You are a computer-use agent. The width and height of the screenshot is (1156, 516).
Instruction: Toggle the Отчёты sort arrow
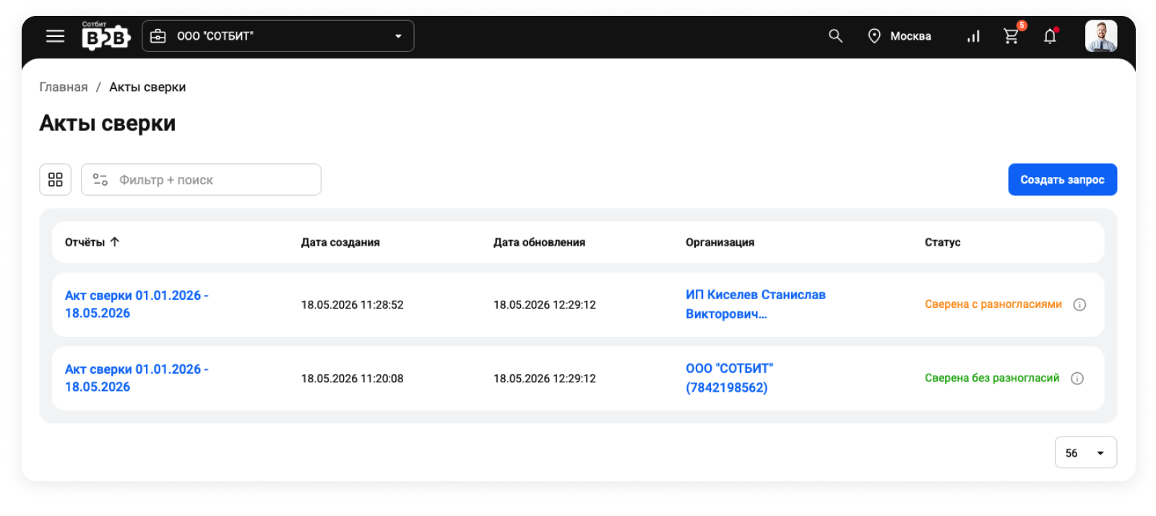click(x=115, y=242)
